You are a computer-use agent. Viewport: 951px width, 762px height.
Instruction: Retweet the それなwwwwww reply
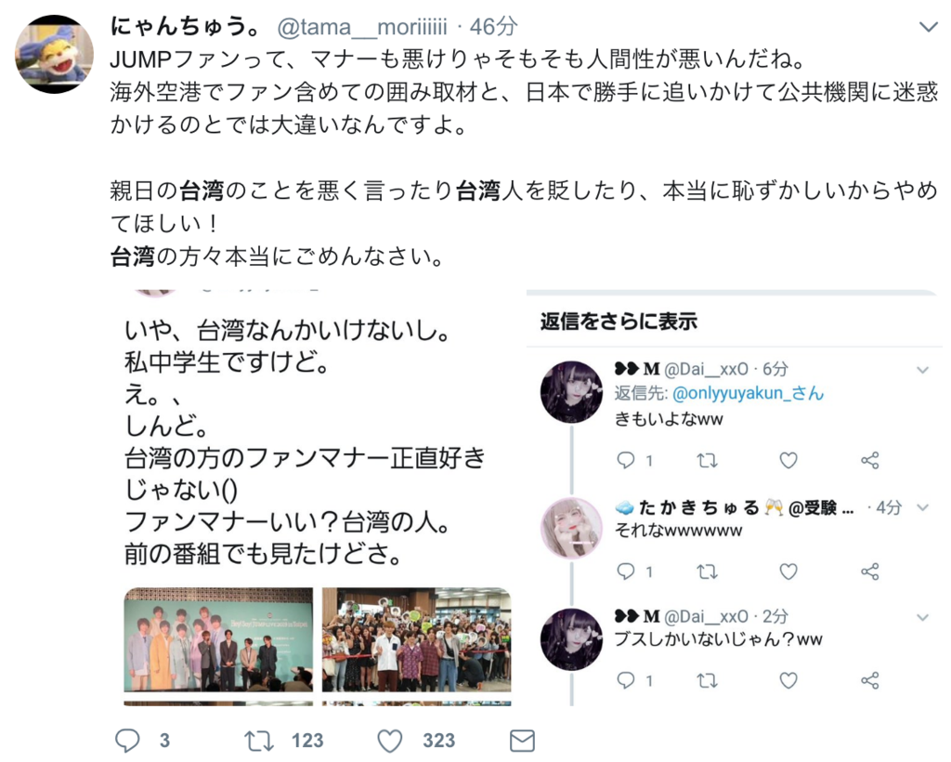[707, 571]
